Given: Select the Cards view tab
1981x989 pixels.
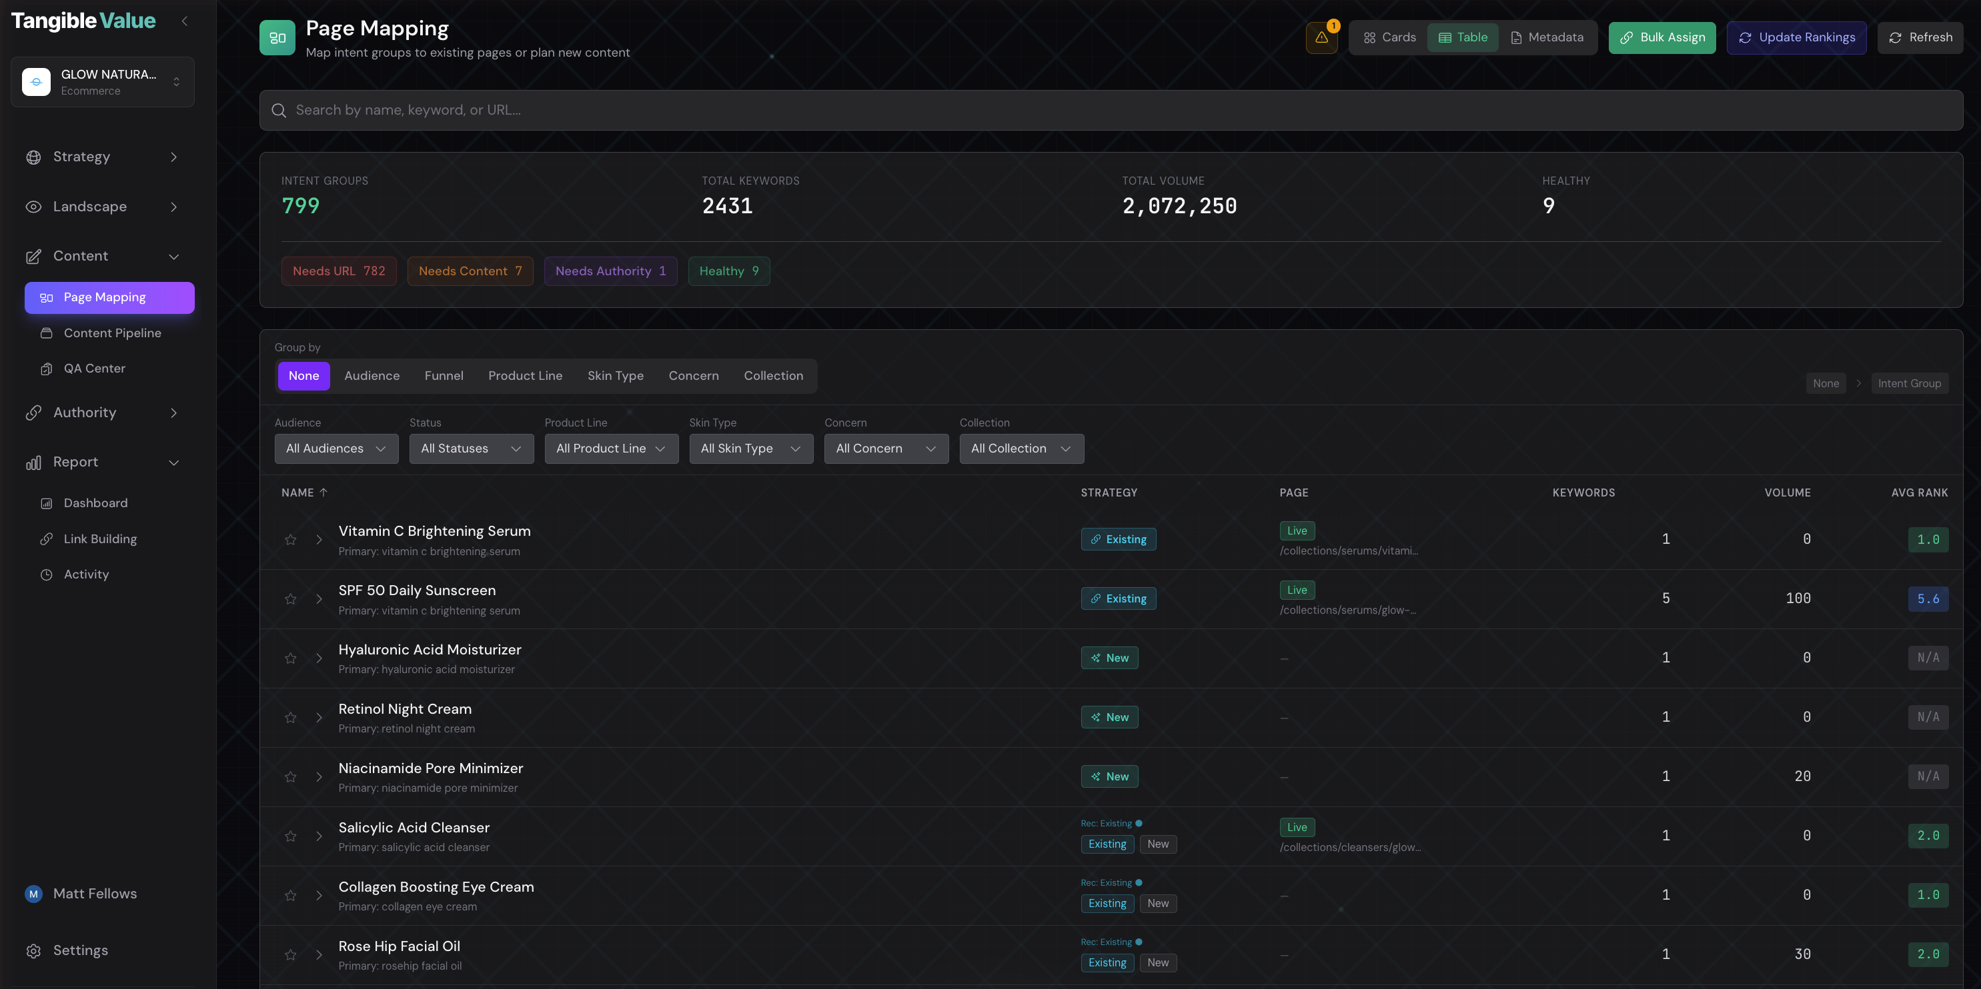Looking at the screenshot, I should (x=1387, y=37).
